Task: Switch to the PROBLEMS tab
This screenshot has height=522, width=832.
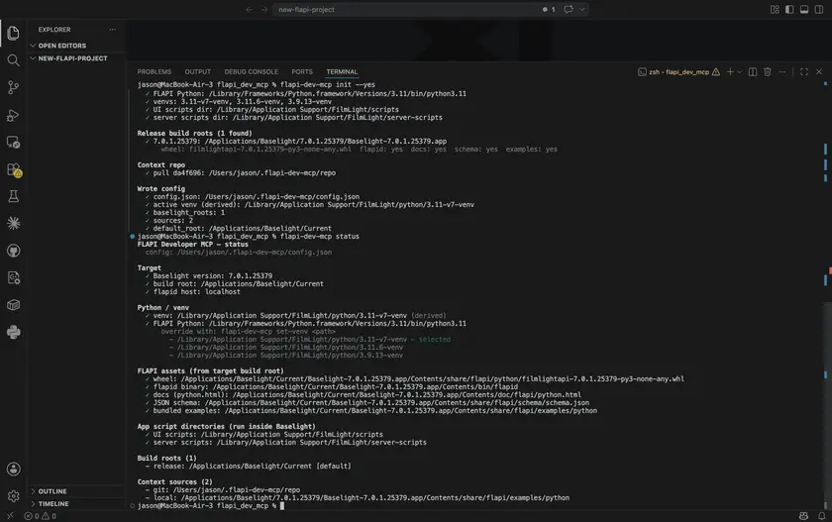Action: [x=154, y=71]
